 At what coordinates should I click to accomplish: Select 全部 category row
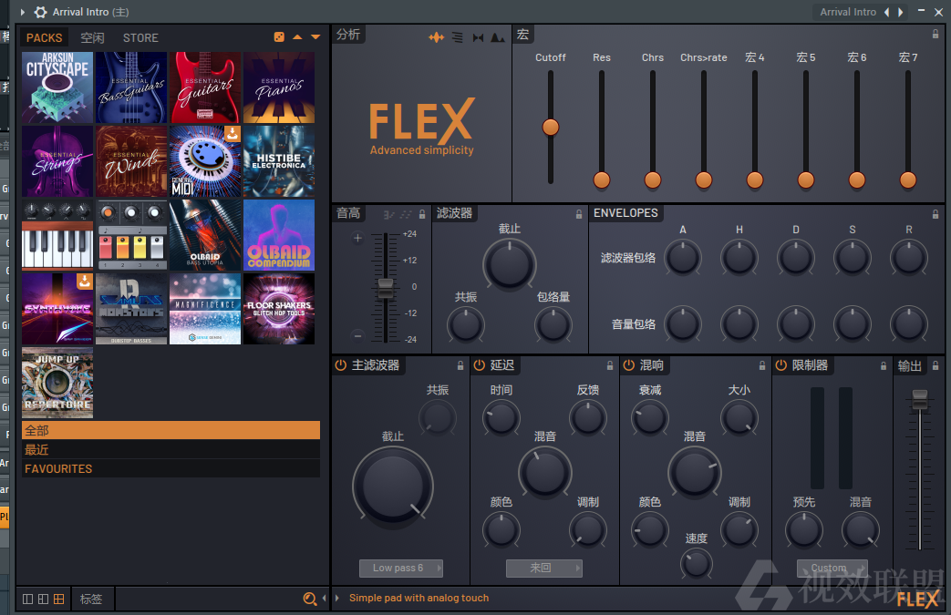point(171,430)
